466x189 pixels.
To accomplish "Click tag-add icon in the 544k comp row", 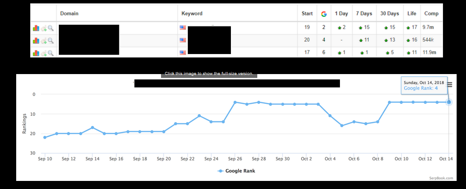I will (44, 41).
